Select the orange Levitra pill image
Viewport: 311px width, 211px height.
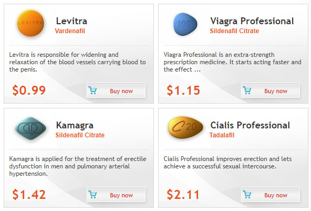pos(30,24)
